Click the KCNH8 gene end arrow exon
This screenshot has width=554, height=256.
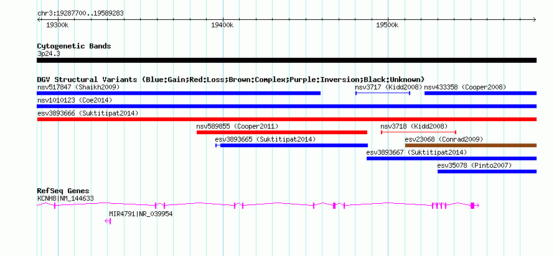click(474, 206)
